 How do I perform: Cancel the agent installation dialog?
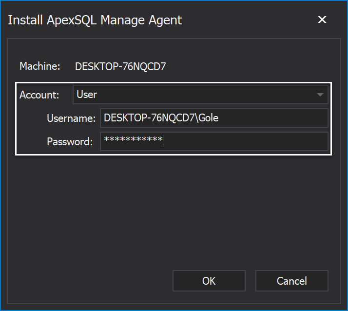pos(291,281)
